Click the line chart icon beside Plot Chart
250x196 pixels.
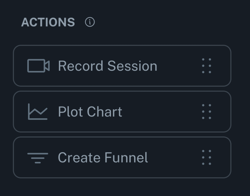click(37, 111)
